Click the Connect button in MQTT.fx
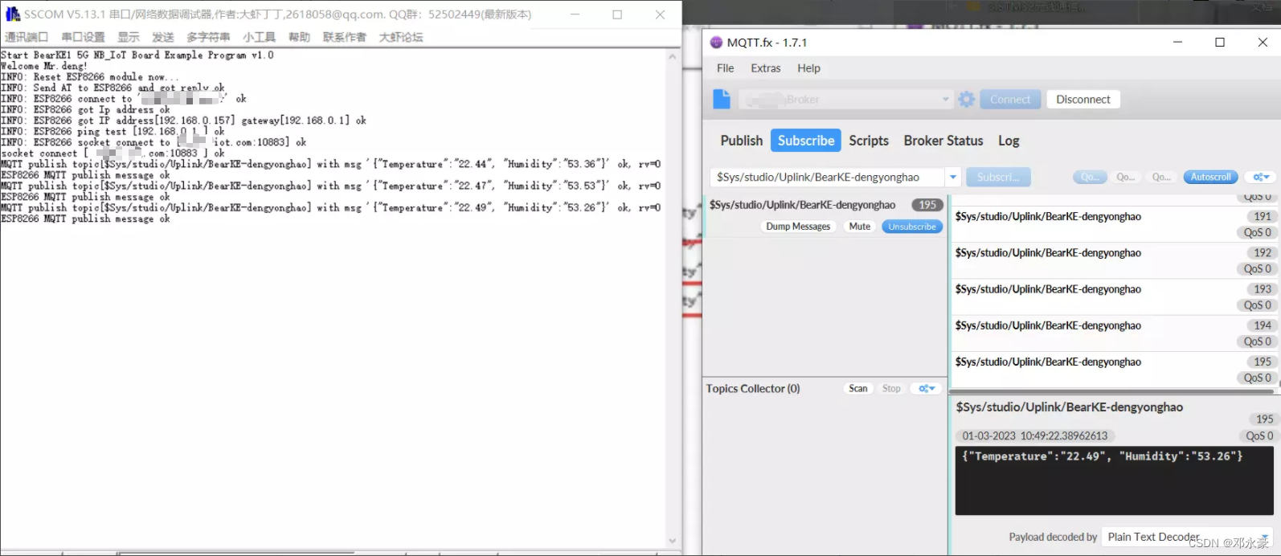Image resolution: width=1281 pixels, height=556 pixels. pos(1010,100)
